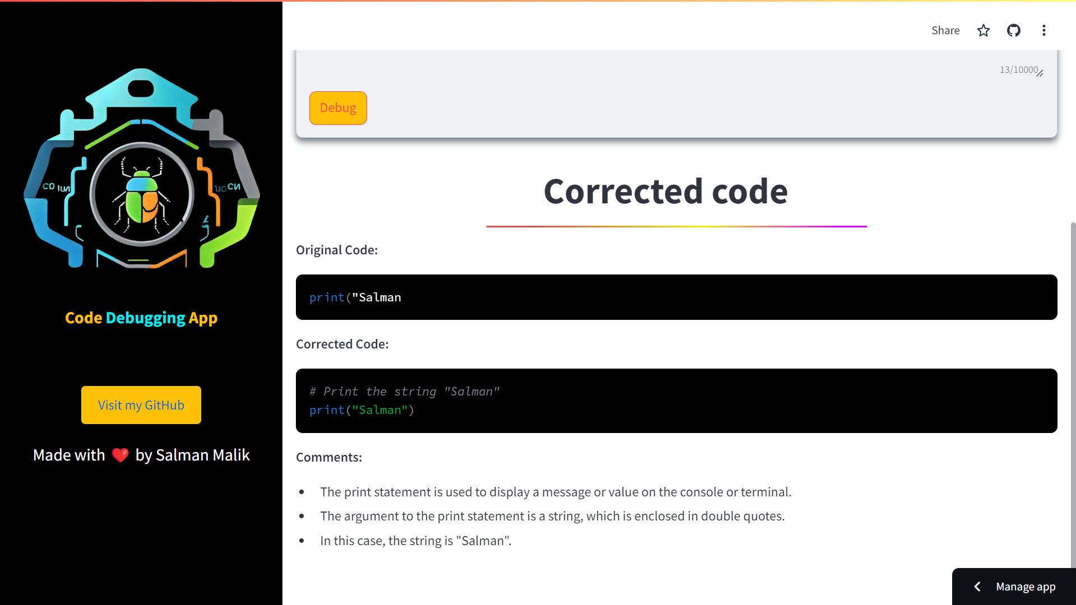This screenshot has height=605, width=1076.
Task: Open the GitHub repository icon in header
Action: coord(1014,30)
